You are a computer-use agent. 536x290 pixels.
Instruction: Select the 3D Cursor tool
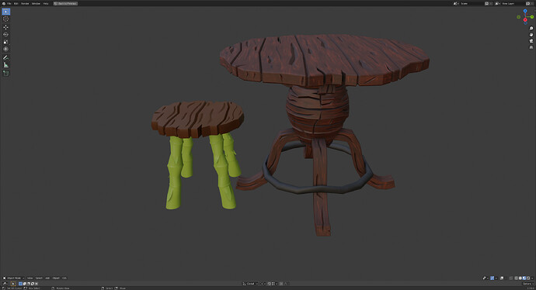[x=5, y=19]
